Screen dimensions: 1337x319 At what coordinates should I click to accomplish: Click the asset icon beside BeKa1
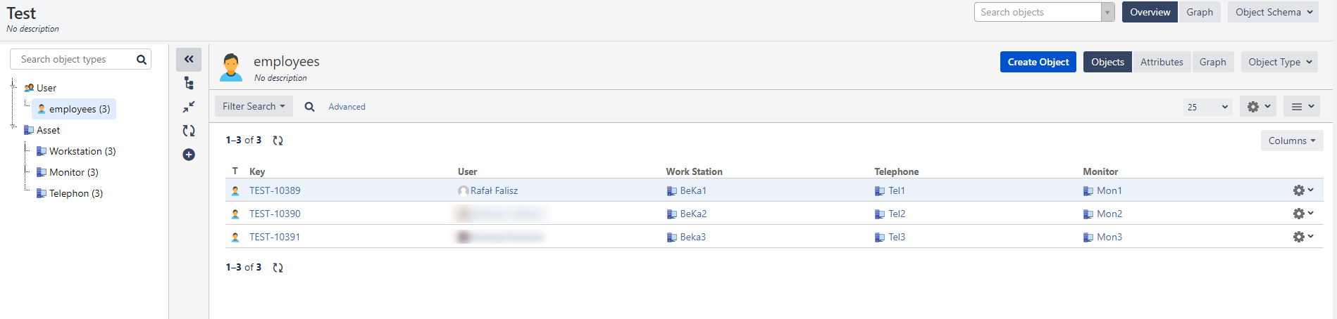pos(672,191)
